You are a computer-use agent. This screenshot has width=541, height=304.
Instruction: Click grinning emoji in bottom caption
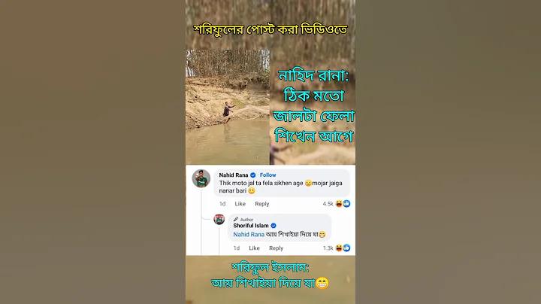[x=322, y=283]
